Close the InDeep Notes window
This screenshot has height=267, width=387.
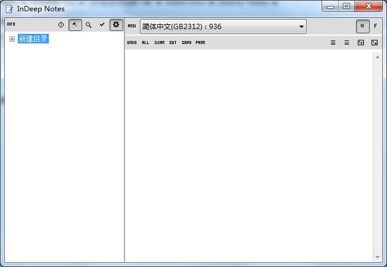coord(369,6)
